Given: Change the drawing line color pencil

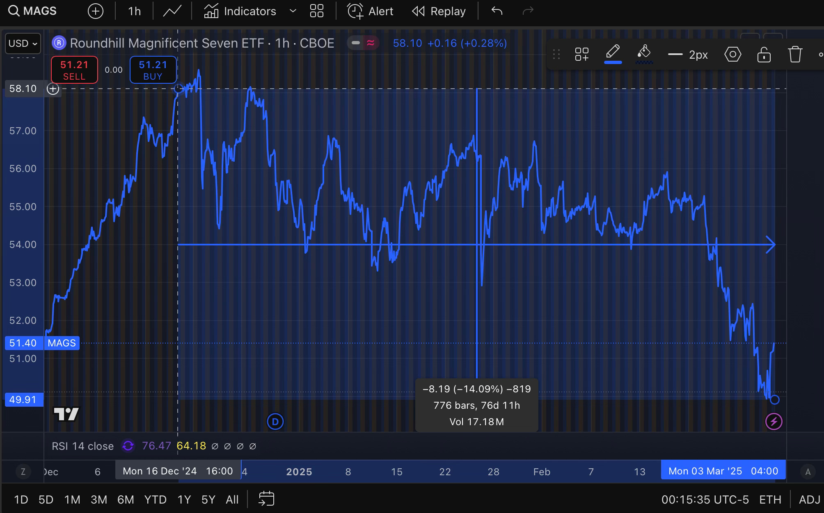Looking at the screenshot, I should pos(613,54).
